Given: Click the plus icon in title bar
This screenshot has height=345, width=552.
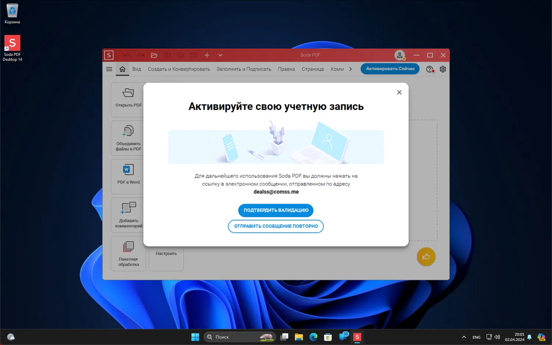Looking at the screenshot, I should tap(207, 55).
